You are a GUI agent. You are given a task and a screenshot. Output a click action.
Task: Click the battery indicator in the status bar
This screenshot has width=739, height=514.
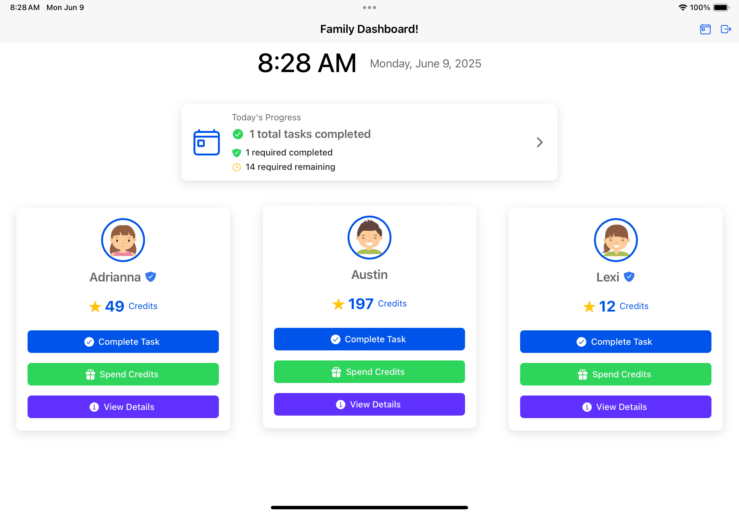(721, 7)
